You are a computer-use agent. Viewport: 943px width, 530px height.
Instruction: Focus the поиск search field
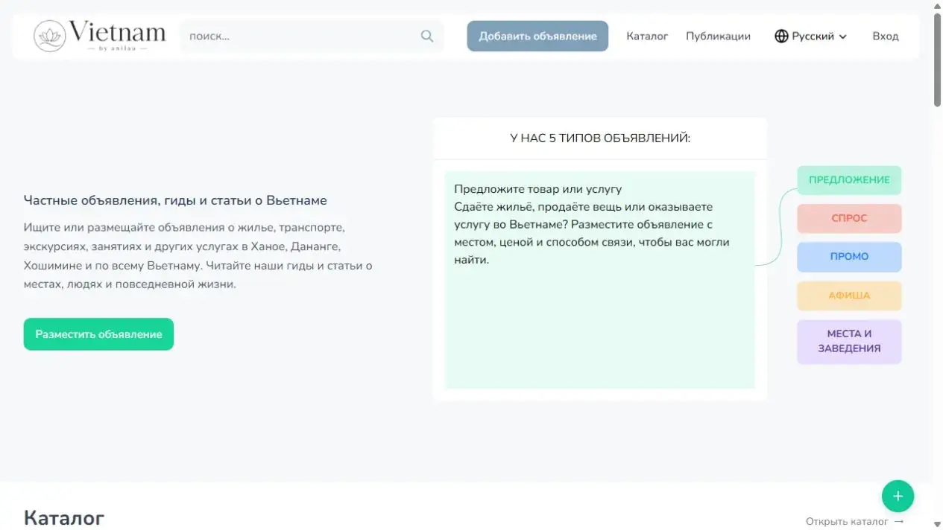point(312,36)
